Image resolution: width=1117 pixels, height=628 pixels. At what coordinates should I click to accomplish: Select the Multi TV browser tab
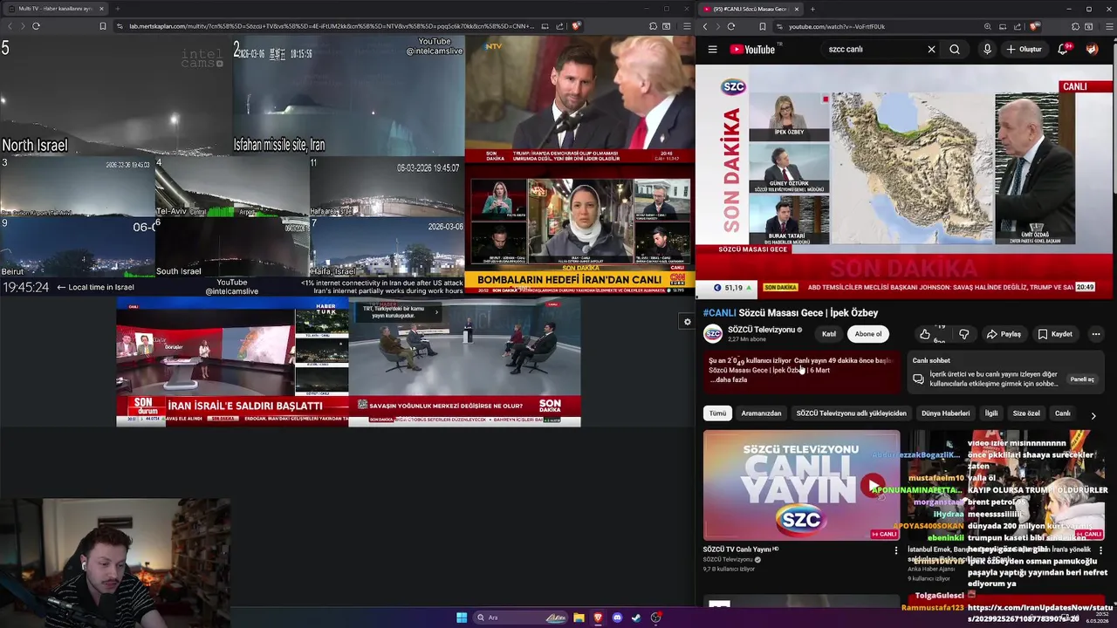coord(55,9)
